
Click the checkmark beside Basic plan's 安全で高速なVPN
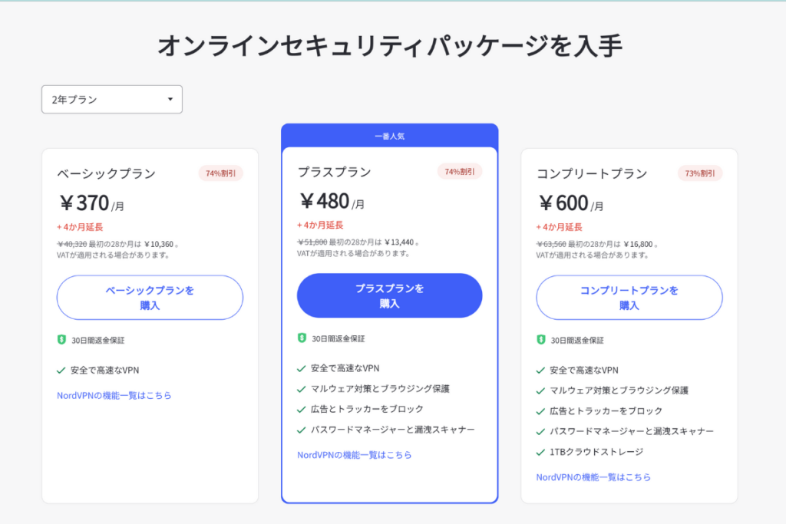pos(61,370)
